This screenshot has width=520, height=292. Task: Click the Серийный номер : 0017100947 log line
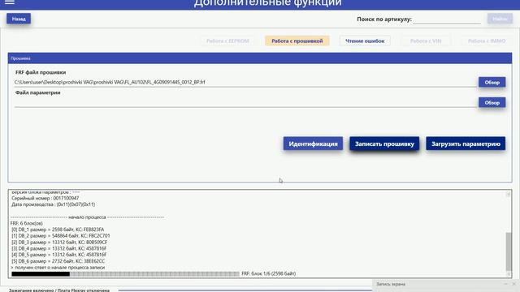click(x=45, y=198)
